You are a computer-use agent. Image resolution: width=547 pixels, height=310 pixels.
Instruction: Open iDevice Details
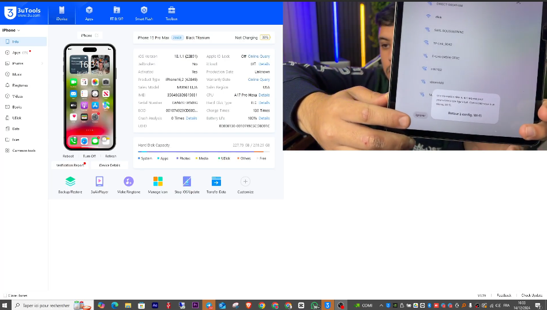110,165
